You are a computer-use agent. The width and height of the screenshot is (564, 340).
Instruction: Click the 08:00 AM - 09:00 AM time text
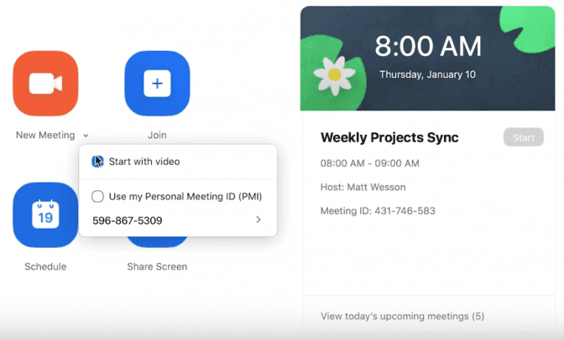(370, 163)
